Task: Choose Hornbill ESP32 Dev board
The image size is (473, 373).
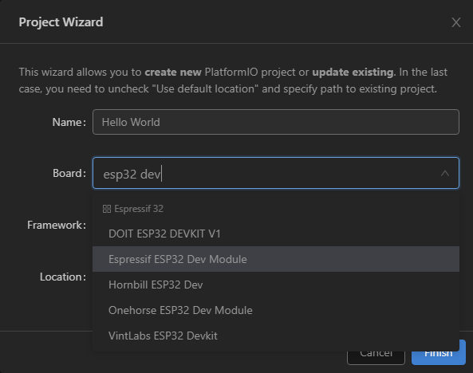Action: [x=276, y=285]
